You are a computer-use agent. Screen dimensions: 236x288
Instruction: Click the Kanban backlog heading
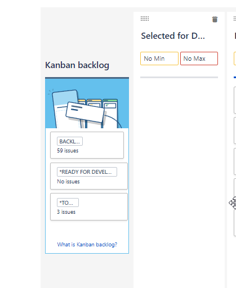pos(77,65)
